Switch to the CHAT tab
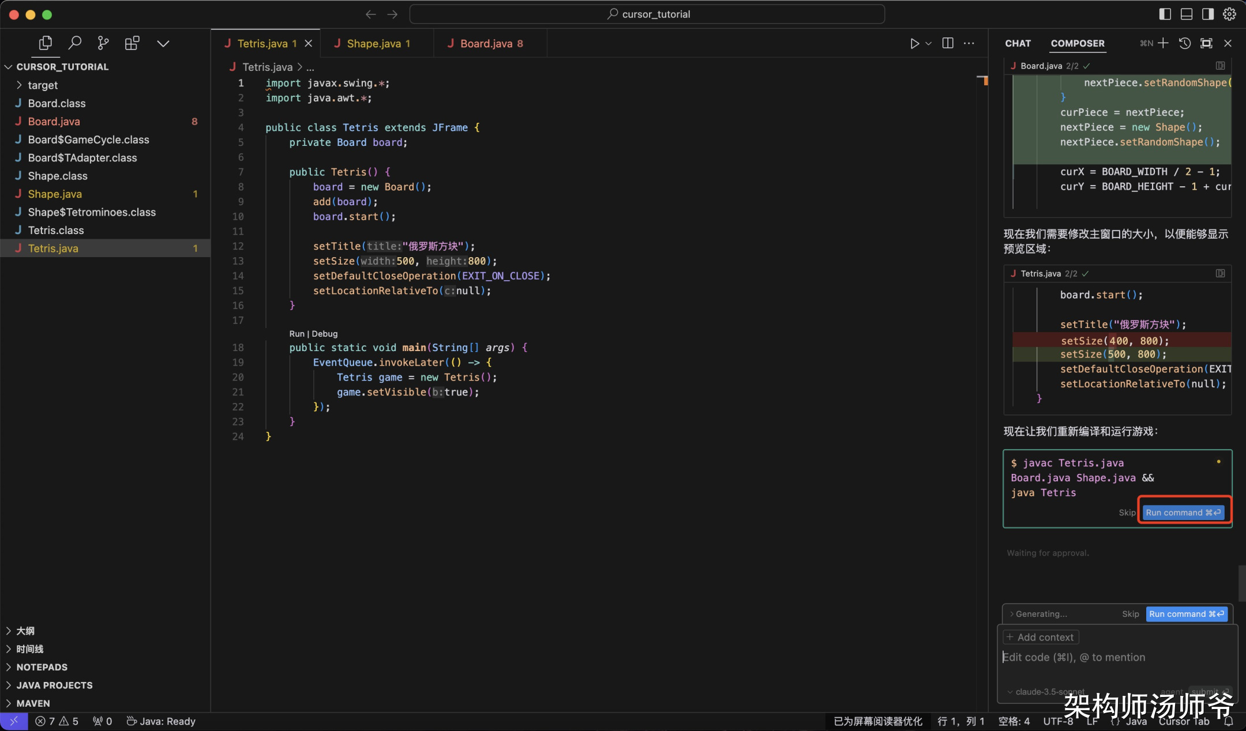This screenshot has width=1246, height=731. point(1018,43)
